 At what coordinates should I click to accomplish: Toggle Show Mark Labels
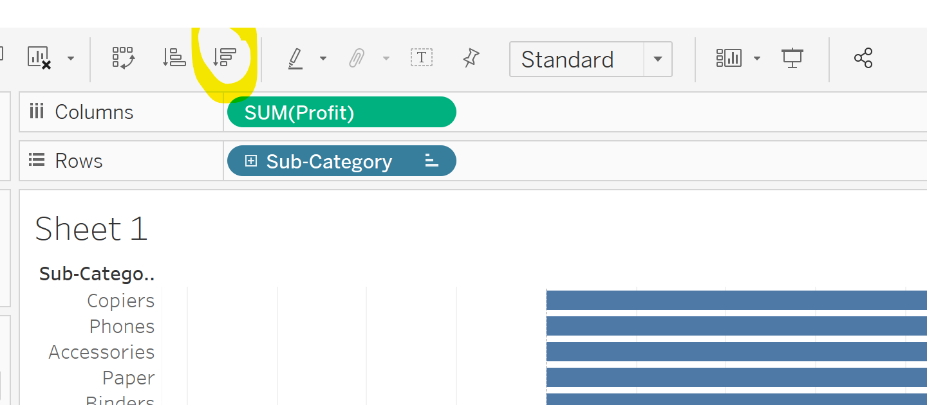(x=422, y=58)
